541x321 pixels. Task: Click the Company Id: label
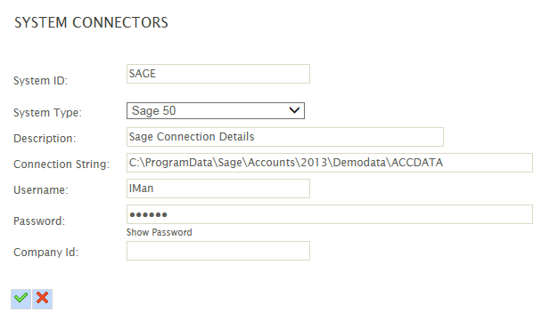pyautogui.click(x=45, y=253)
